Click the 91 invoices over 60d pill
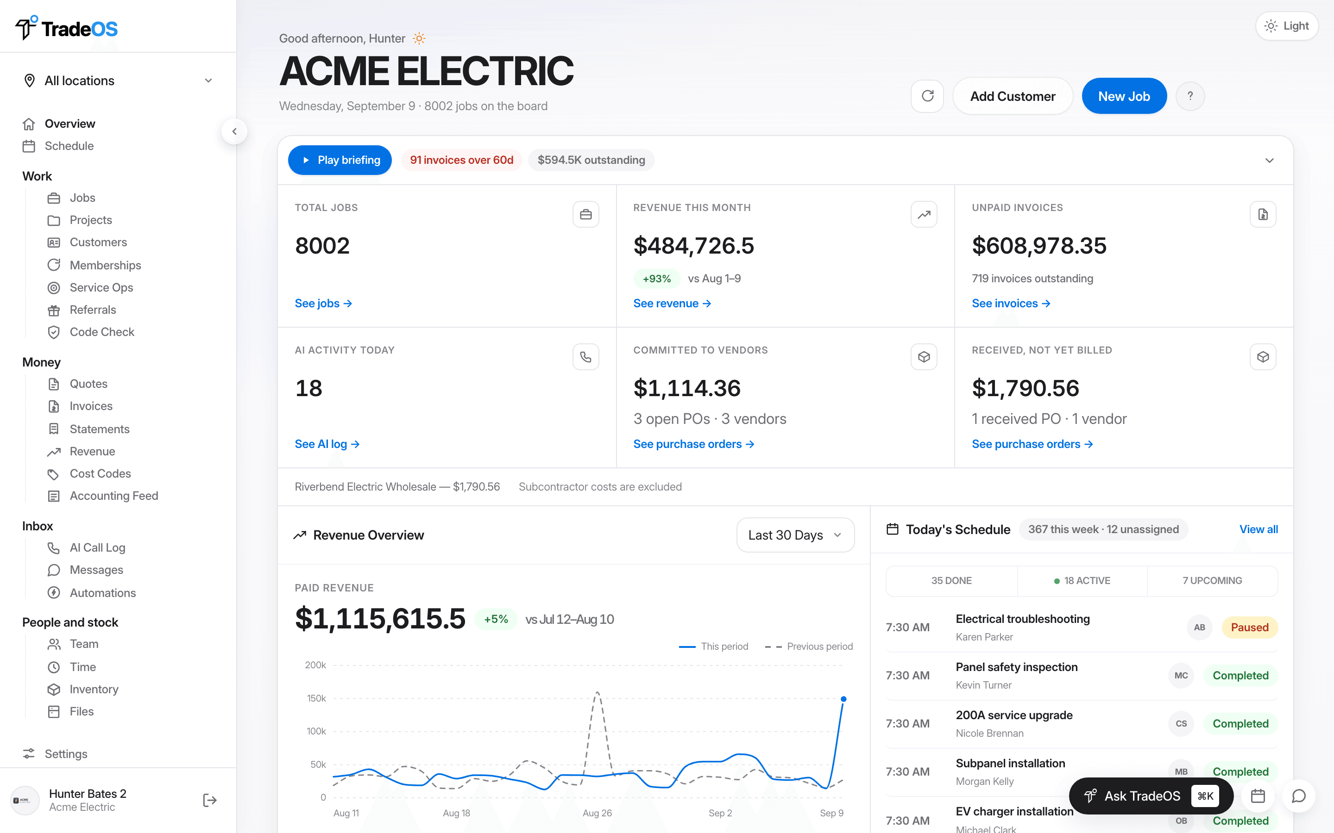 pos(461,160)
